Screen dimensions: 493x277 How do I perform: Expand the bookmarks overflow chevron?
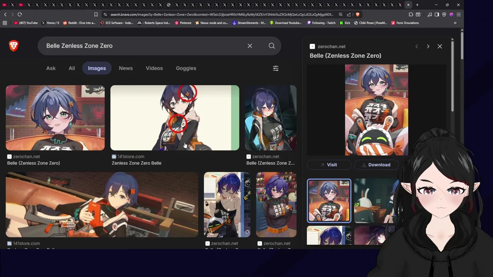455,23
